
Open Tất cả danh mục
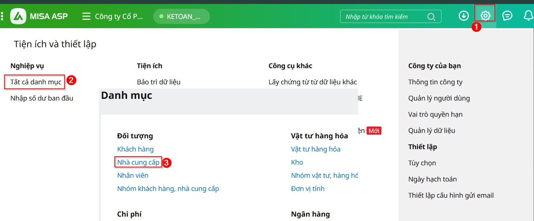35,82
